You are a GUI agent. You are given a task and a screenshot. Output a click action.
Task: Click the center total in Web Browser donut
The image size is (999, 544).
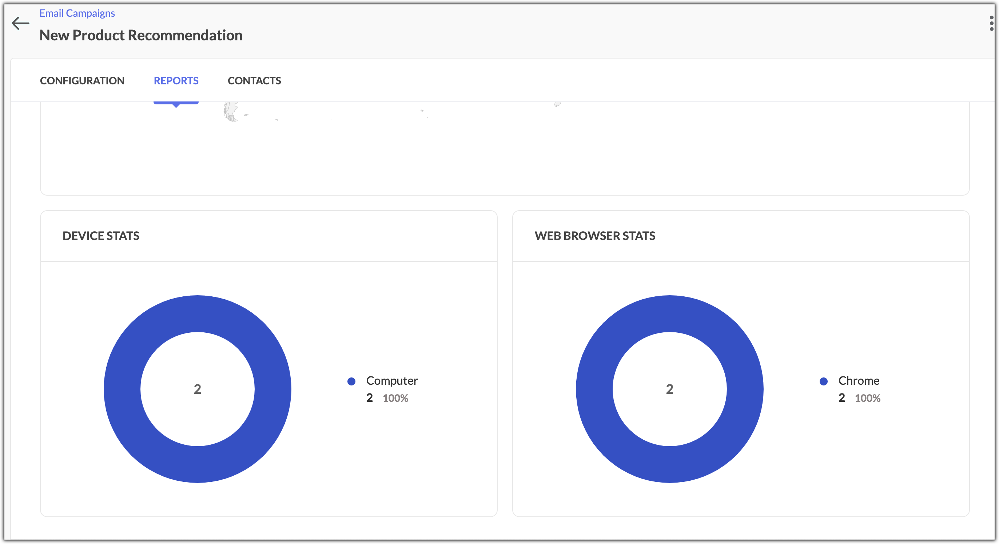(670, 389)
